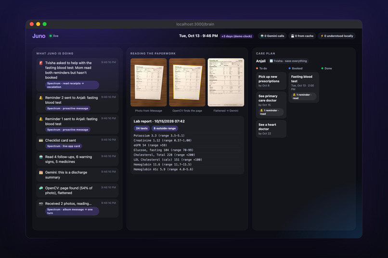Click the lightning bolt understood-locally icon
Screen dimensions: 388x258
tap(322, 36)
